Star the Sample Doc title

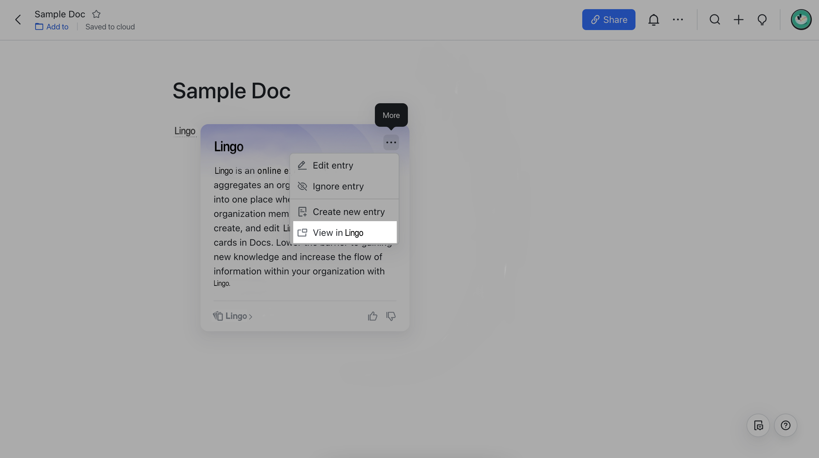pyautogui.click(x=96, y=14)
